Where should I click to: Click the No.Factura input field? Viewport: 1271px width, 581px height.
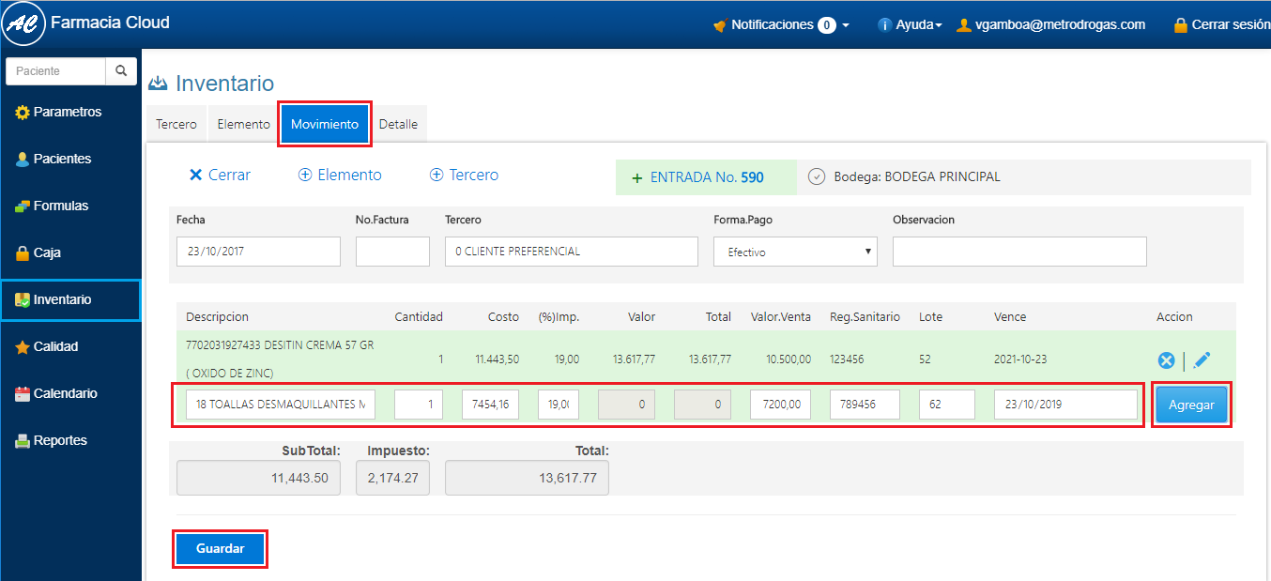click(x=392, y=252)
